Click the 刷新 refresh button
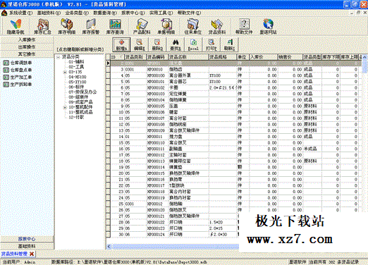This screenshot has width=368, height=265. coord(229,44)
